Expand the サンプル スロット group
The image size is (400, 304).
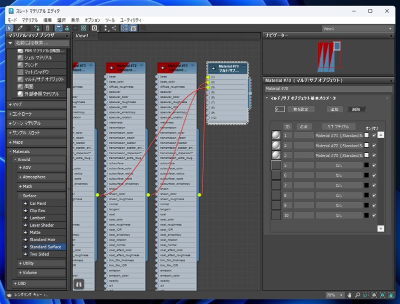36,133
